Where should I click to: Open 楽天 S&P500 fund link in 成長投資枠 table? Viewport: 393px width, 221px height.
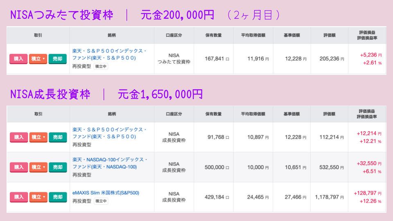pos(109,133)
